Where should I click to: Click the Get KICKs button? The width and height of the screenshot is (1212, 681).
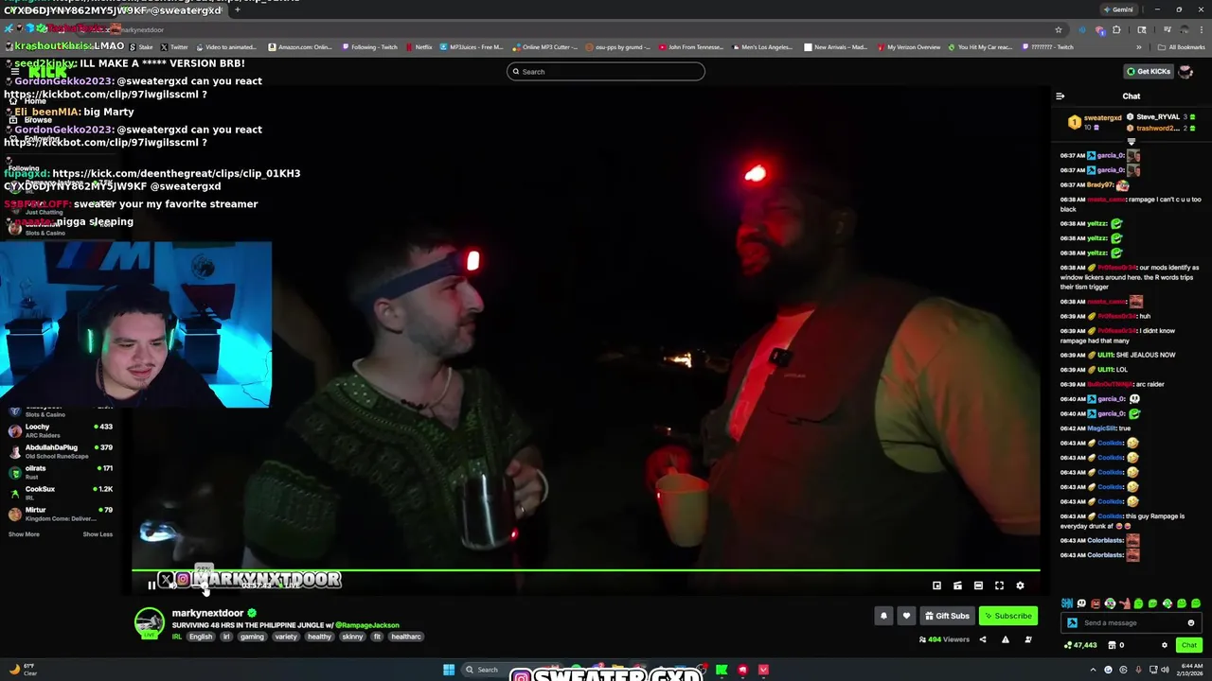click(1148, 71)
